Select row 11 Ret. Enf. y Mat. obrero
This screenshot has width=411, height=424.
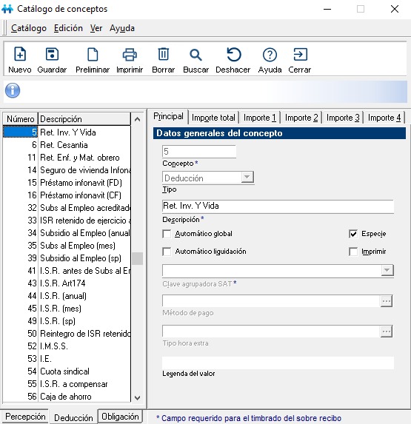pos(67,158)
